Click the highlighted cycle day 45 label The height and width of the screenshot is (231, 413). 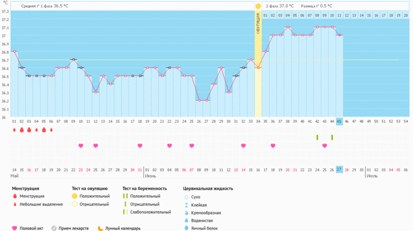click(339, 122)
